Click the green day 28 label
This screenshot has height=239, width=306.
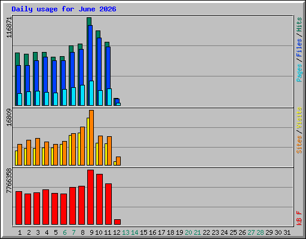tap(260, 232)
